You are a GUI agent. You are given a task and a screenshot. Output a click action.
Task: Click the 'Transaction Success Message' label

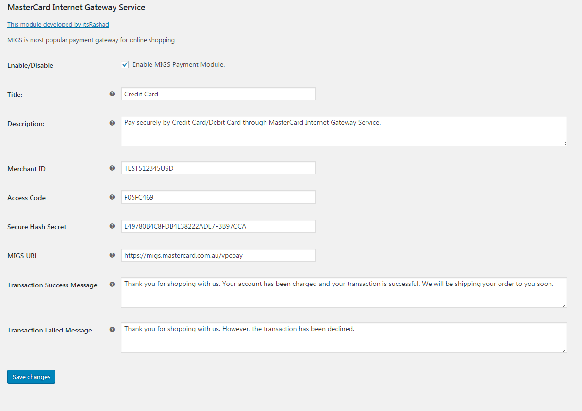[x=52, y=285]
